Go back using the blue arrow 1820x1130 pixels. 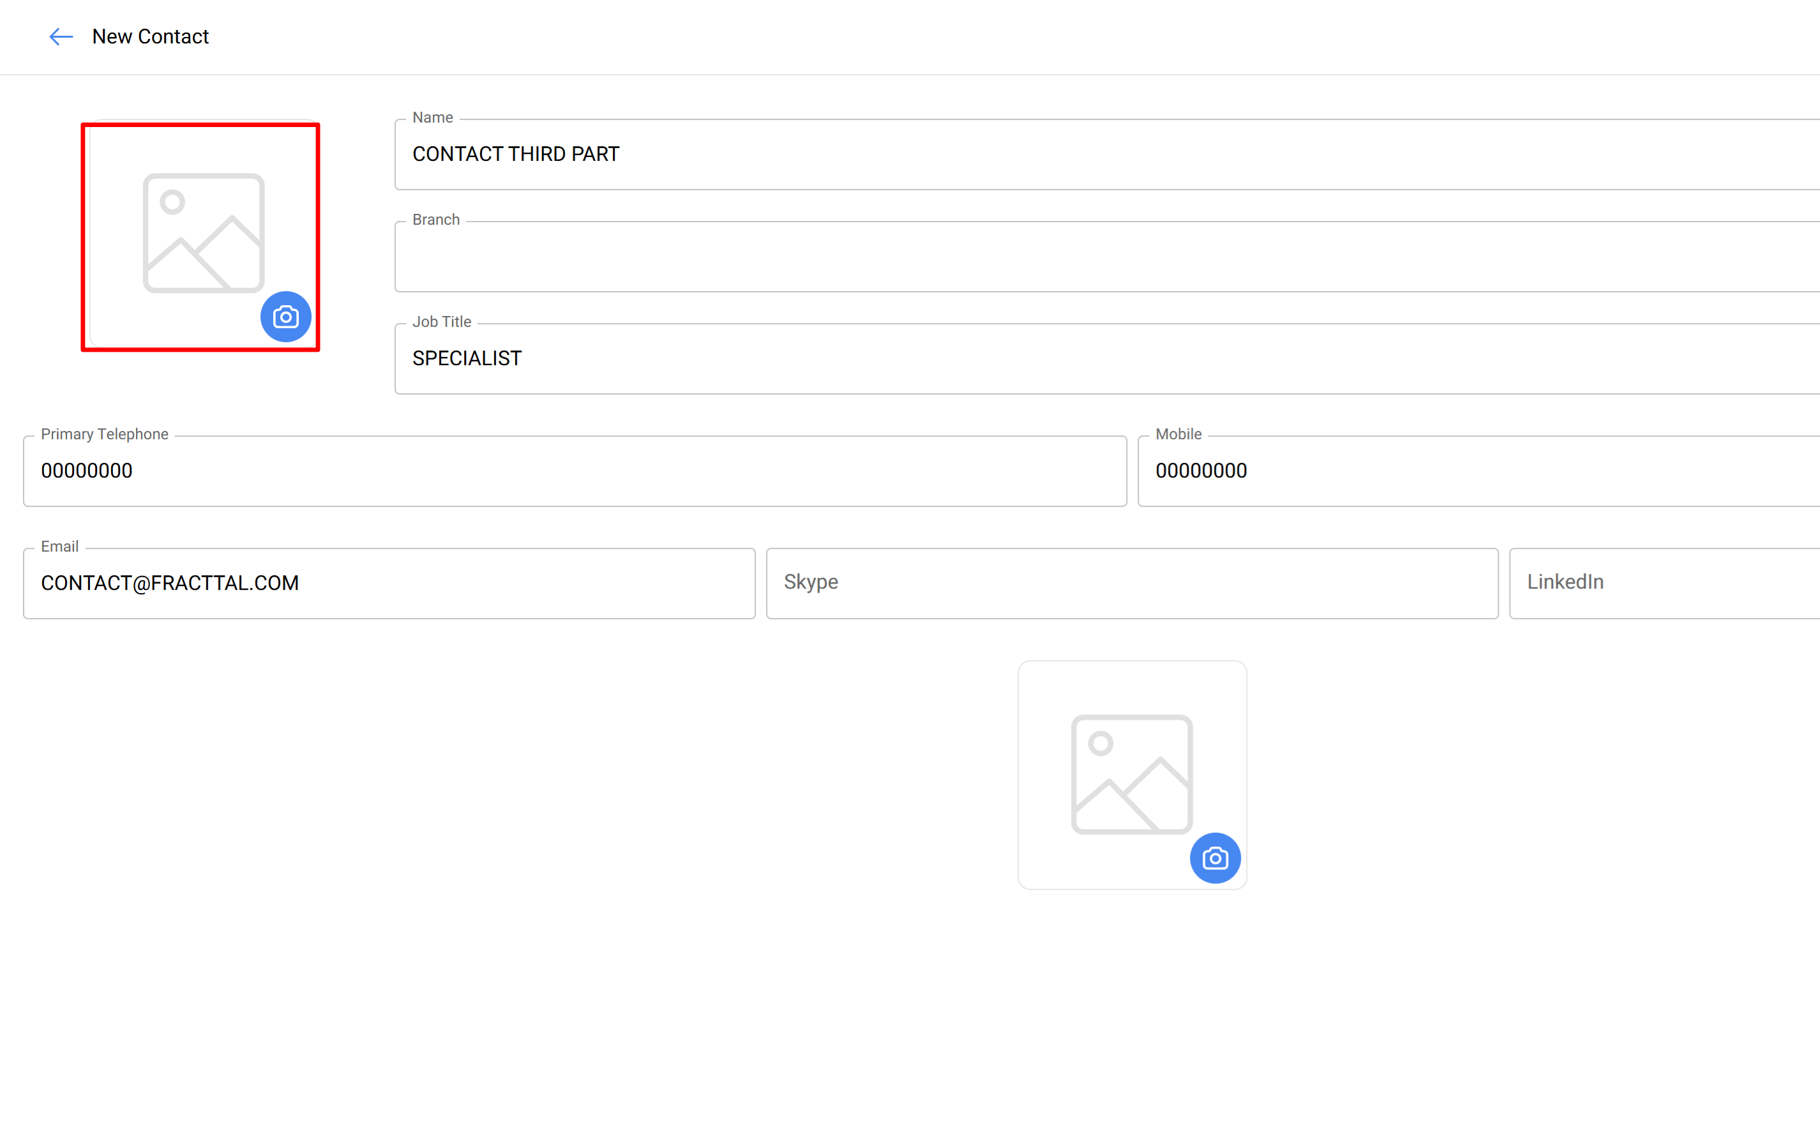coord(61,36)
